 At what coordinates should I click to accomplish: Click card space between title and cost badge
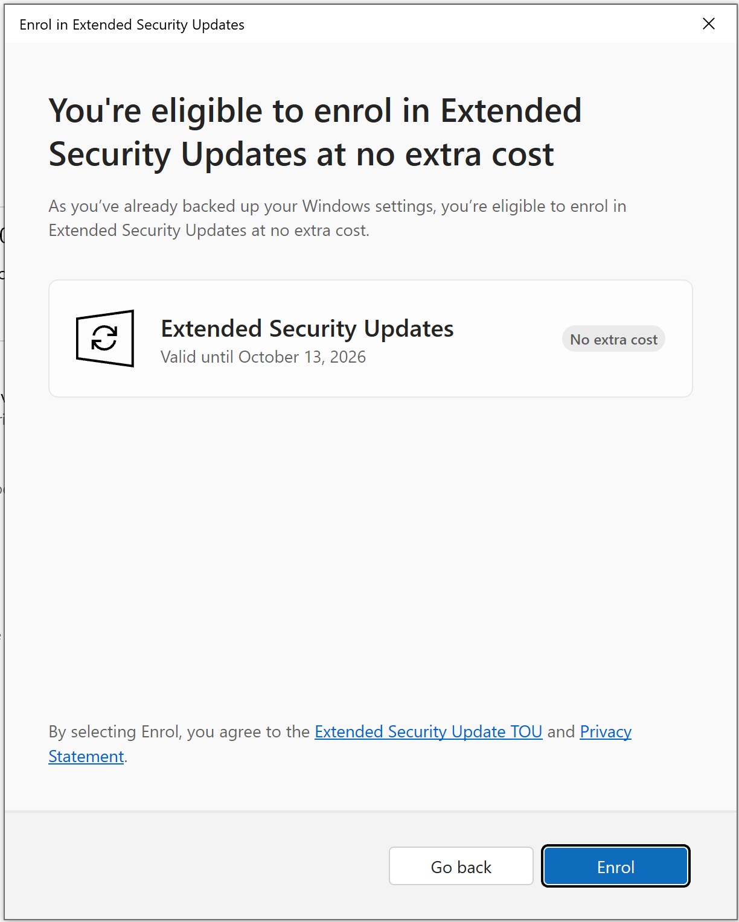[507, 339]
